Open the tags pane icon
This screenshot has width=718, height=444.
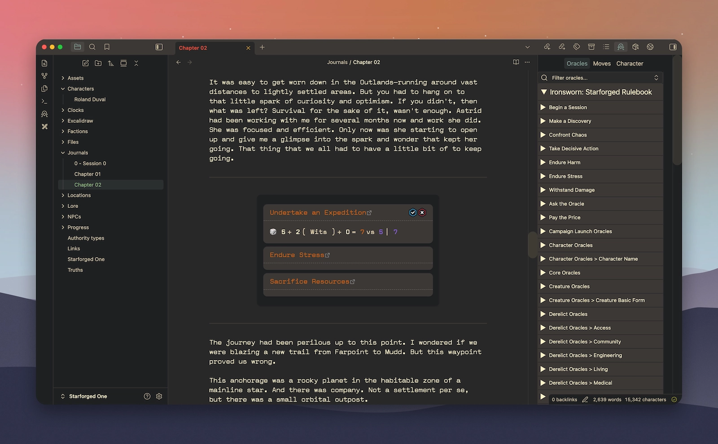click(576, 47)
